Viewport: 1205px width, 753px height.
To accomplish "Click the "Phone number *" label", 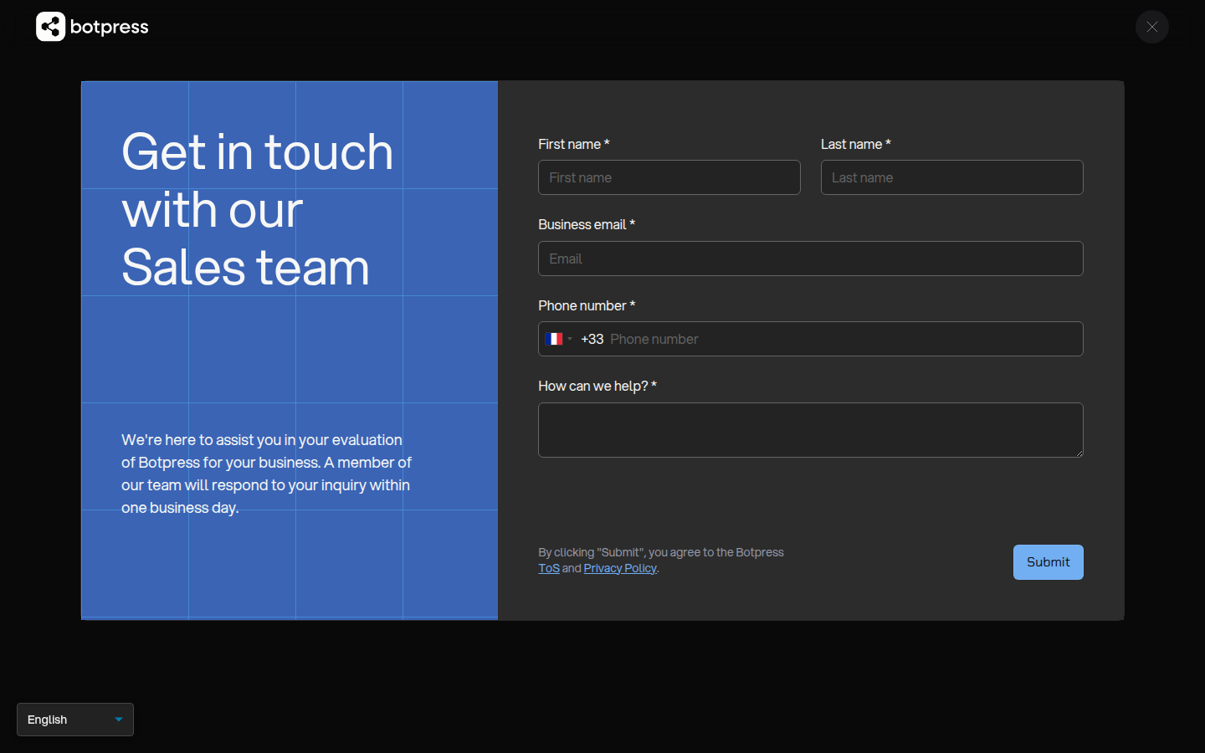I will pyautogui.click(x=586, y=305).
